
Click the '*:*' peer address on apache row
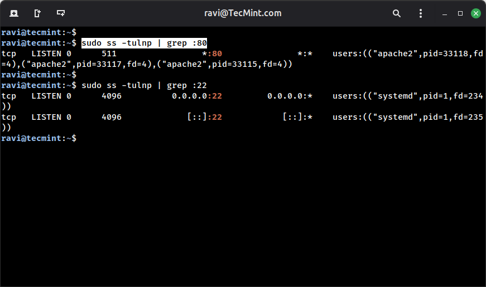click(305, 53)
